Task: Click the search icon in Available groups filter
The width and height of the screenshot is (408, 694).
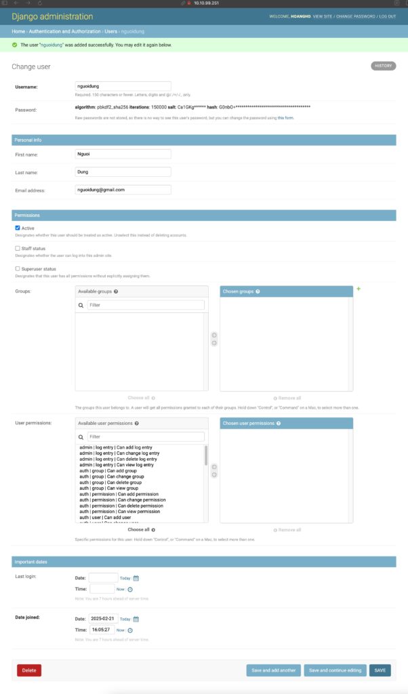Action: (x=81, y=306)
